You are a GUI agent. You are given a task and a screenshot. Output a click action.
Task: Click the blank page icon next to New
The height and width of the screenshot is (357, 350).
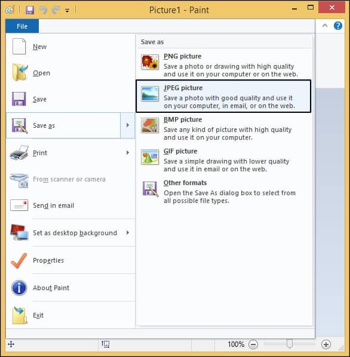(19, 47)
